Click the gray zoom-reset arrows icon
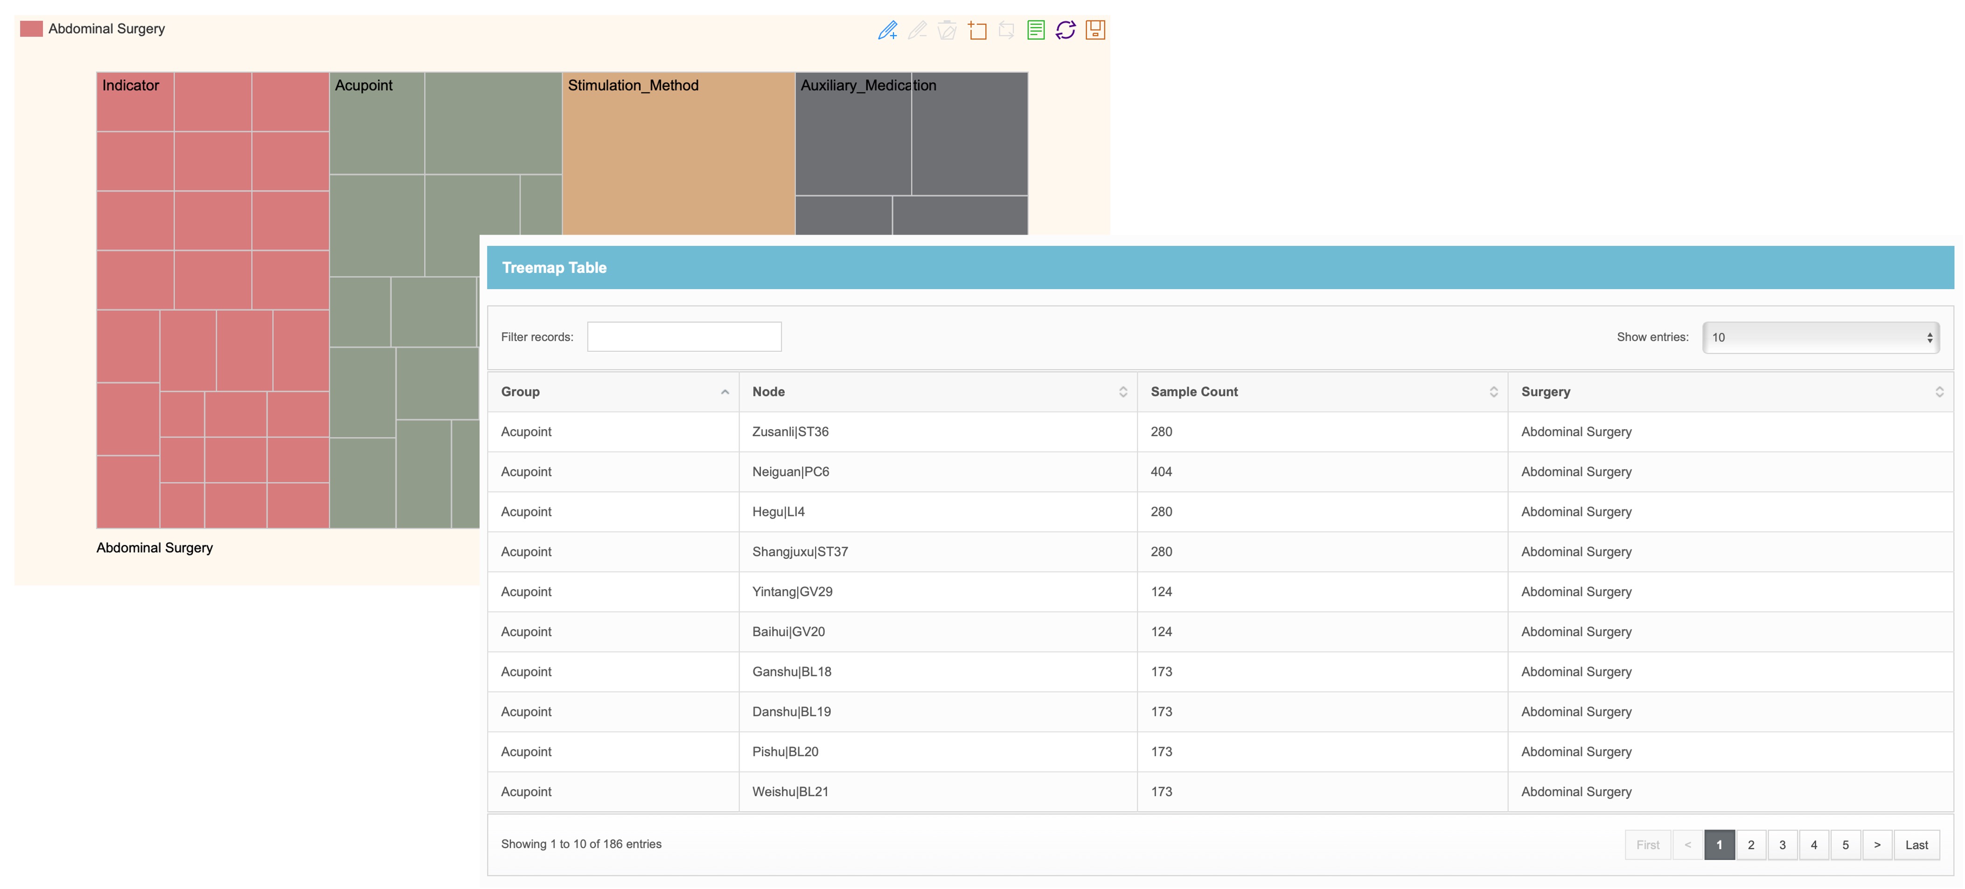The width and height of the screenshot is (1965, 889). [x=1006, y=30]
